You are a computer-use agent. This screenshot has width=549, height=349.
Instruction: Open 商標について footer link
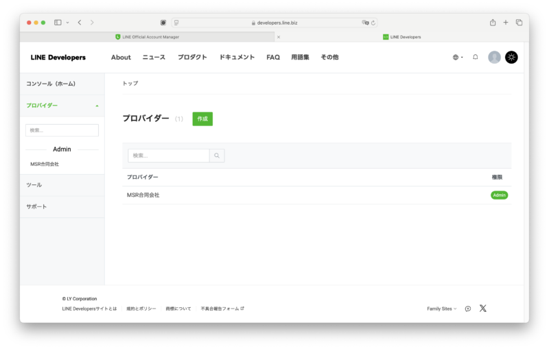click(x=178, y=309)
